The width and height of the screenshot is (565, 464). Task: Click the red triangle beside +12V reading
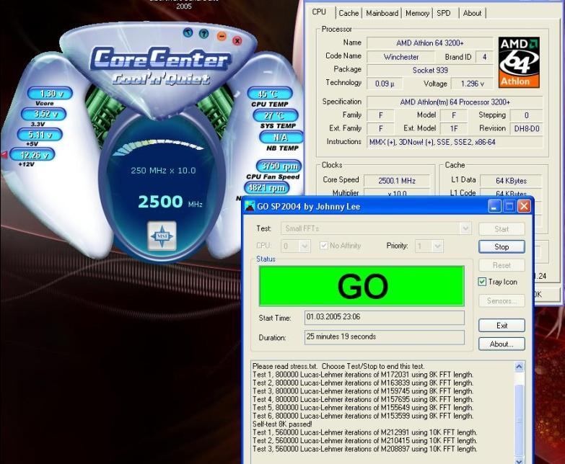click(x=4, y=155)
